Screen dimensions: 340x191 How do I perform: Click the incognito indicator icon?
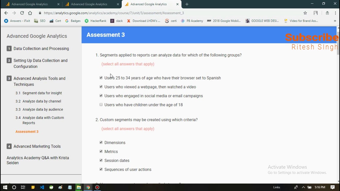tap(327, 13)
